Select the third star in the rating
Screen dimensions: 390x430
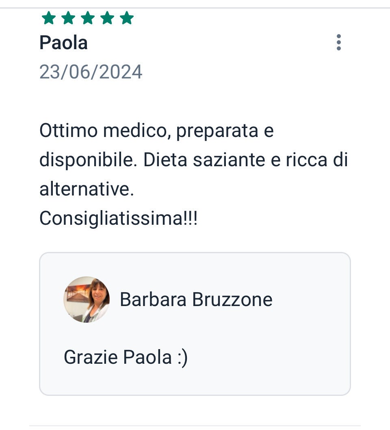click(88, 18)
